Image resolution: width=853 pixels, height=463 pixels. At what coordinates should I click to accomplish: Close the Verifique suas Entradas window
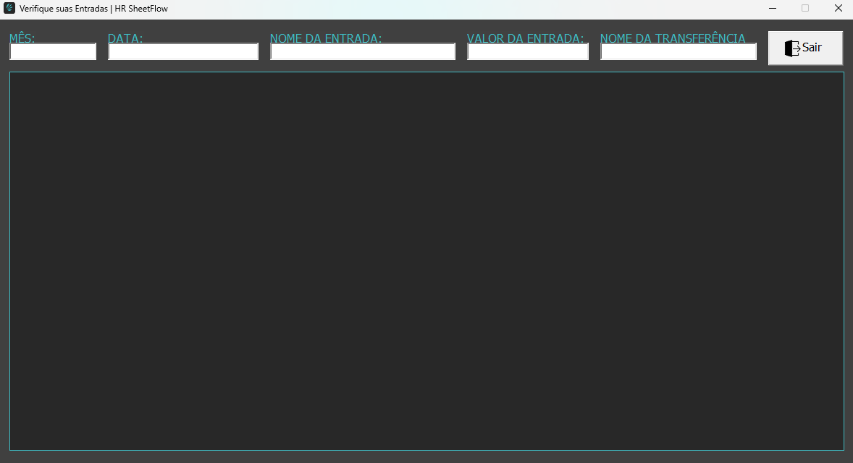838,8
